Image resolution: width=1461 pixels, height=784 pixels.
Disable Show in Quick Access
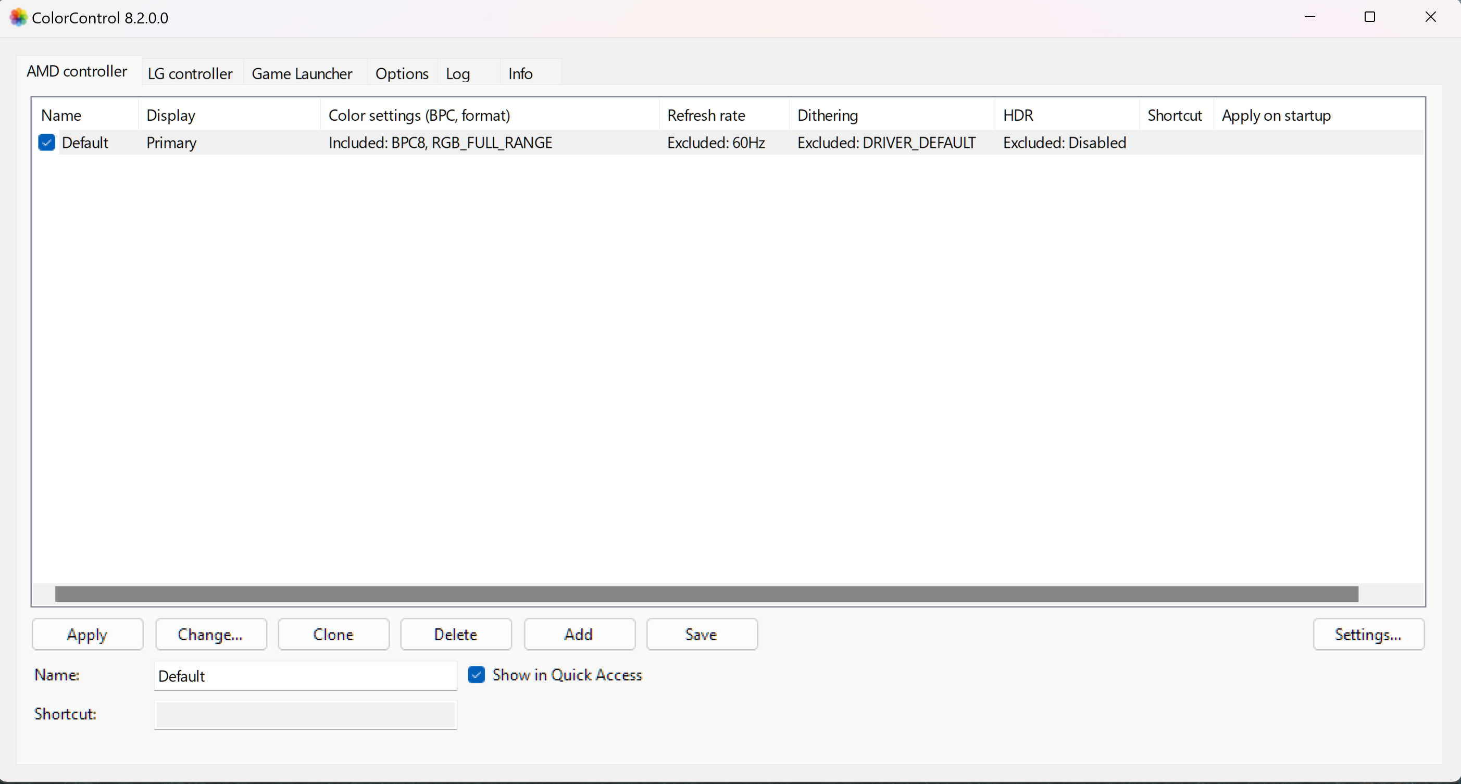[477, 675]
